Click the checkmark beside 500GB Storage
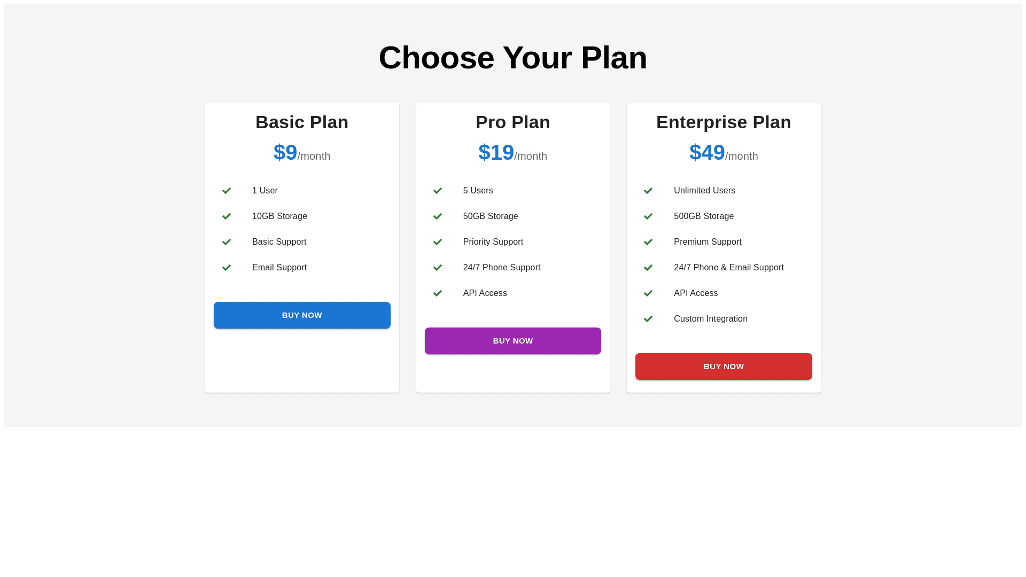The width and height of the screenshot is (1026, 577). tap(648, 216)
